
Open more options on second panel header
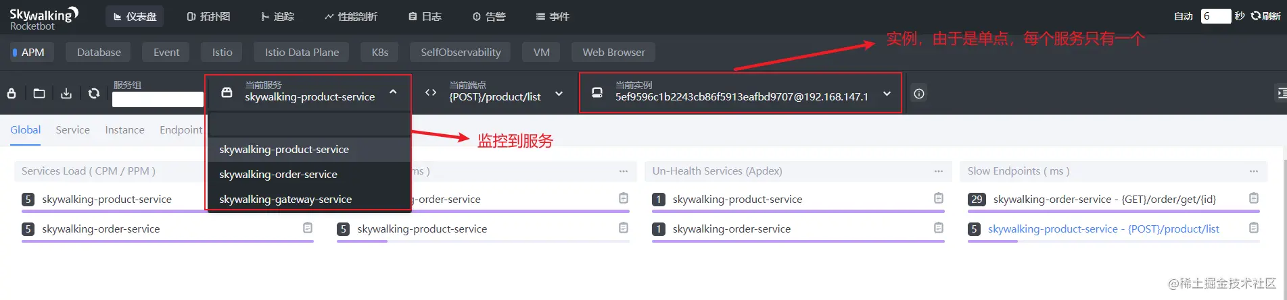(624, 171)
